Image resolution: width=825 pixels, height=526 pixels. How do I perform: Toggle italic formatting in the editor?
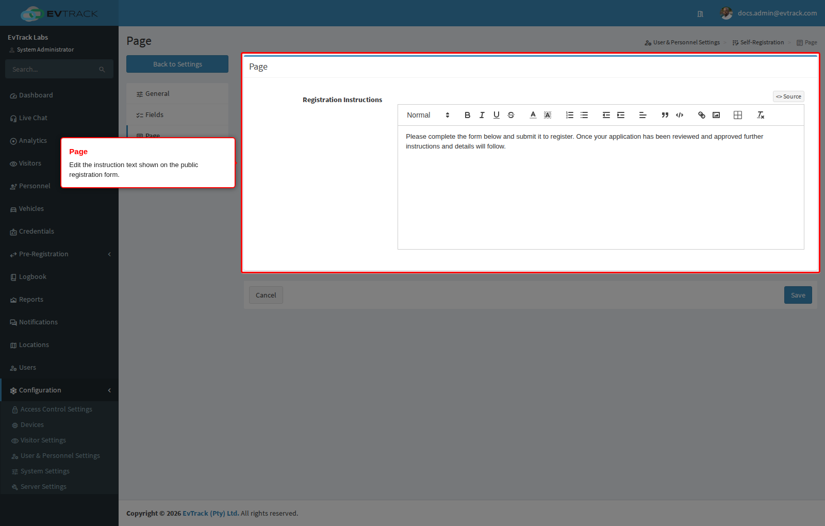pos(482,115)
